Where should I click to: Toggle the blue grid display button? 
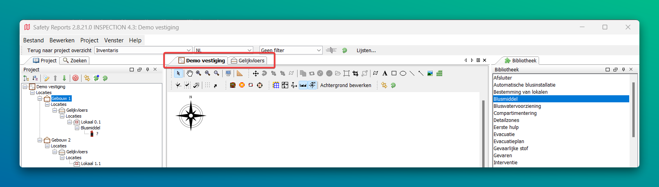[276, 85]
